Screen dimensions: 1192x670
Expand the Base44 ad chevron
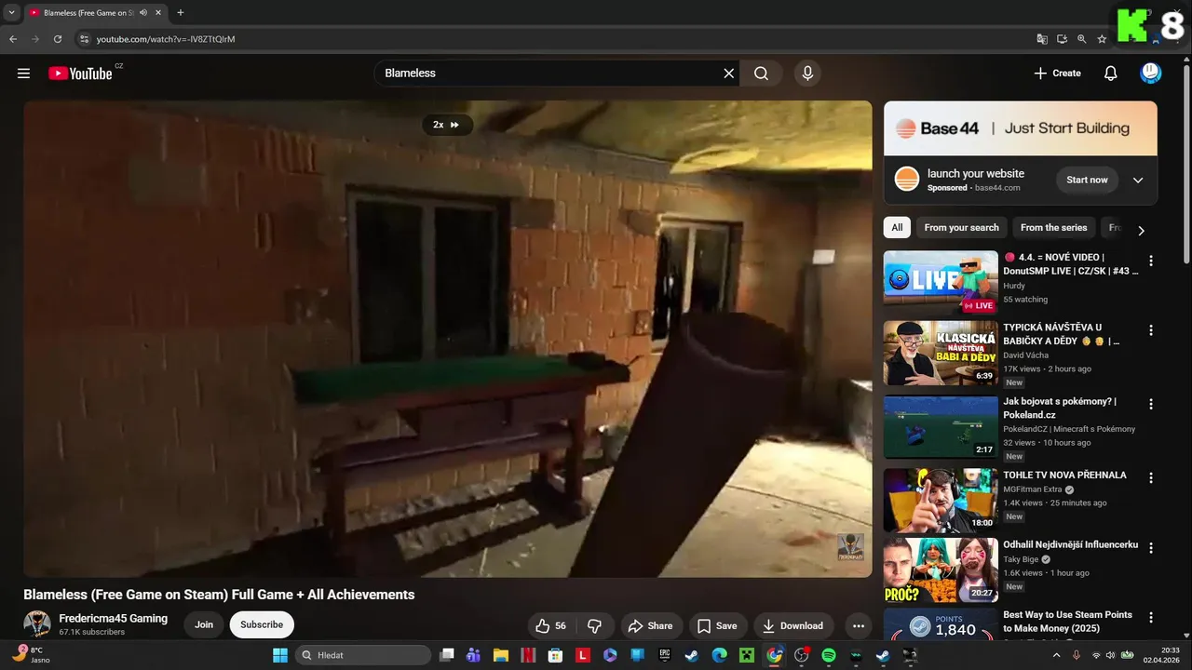(x=1138, y=181)
